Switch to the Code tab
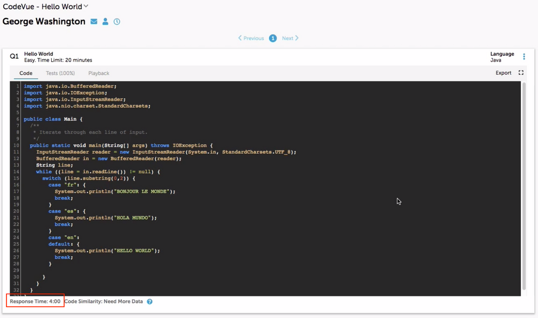 (x=26, y=73)
